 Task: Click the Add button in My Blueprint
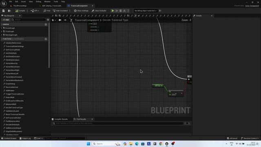[6, 20]
